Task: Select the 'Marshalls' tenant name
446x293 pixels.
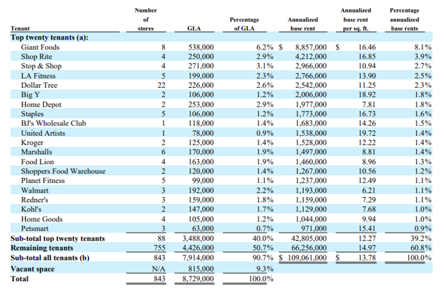Action: [x=36, y=152]
